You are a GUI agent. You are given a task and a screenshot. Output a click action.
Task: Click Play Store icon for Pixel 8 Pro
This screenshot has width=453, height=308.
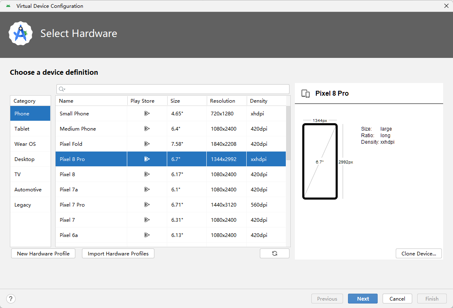pyautogui.click(x=147, y=159)
